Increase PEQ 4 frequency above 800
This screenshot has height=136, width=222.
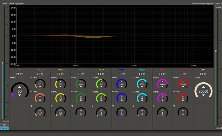pyautogui.click(x=101, y=82)
